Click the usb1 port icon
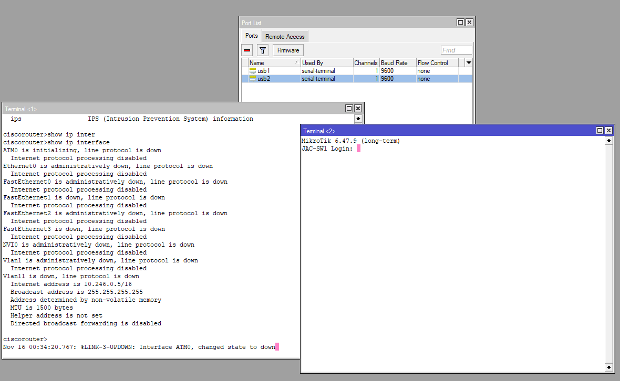Image resolution: width=620 pixels, height=381 pixels. coord(253,71)
